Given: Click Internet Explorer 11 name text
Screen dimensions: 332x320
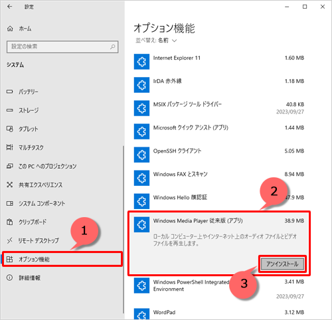Looking at the screenshot, I should click(x=177, y=58).
